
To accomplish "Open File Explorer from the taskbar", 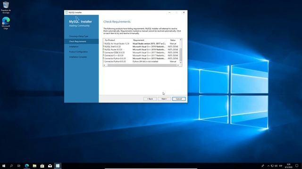I will click(x=34, y=166).
